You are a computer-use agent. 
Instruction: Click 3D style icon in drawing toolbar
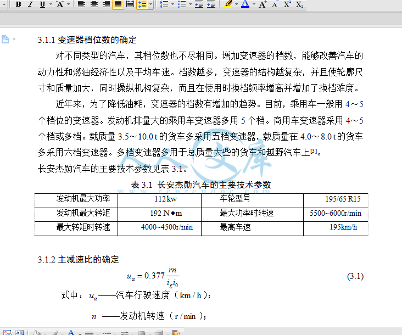[159, 332]
